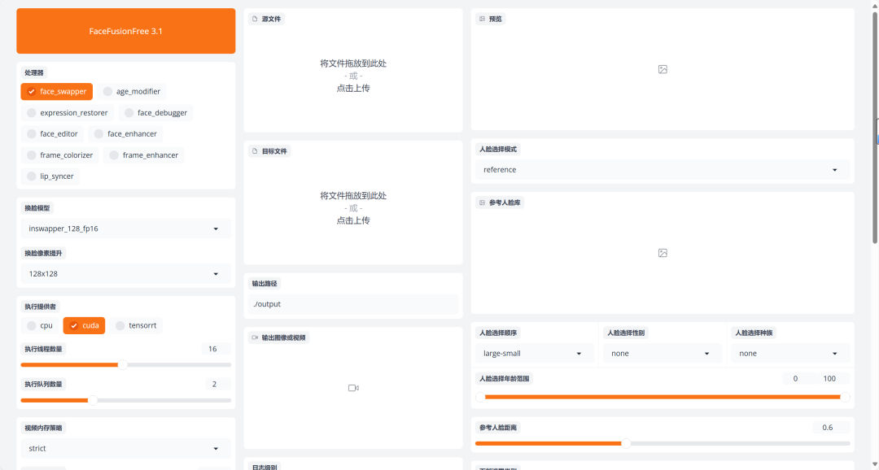The width and height of the screenshot is (879, 470).
Task: Click the 换脸模型 label
Action: (37, 208)
